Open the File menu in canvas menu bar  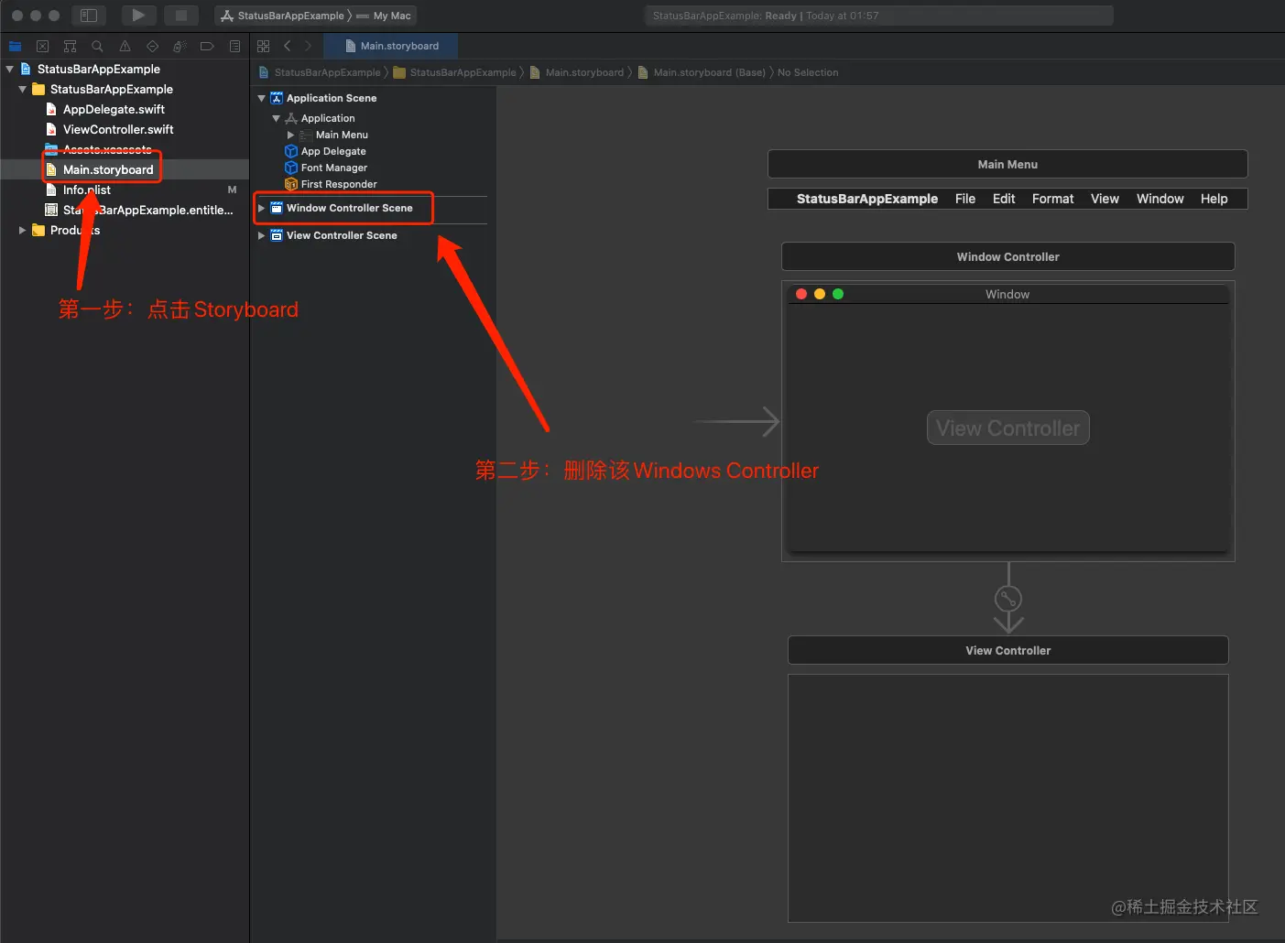pos(965,199)
